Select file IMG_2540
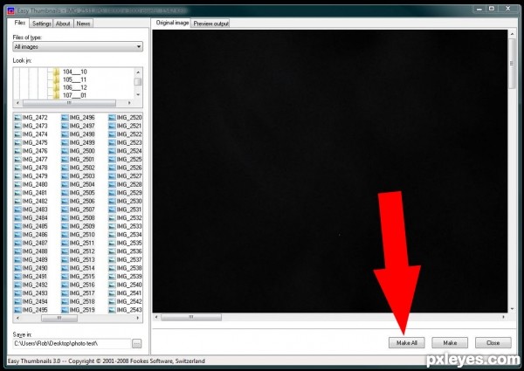This screenshot has height=371, width=524. pos(129,285)
